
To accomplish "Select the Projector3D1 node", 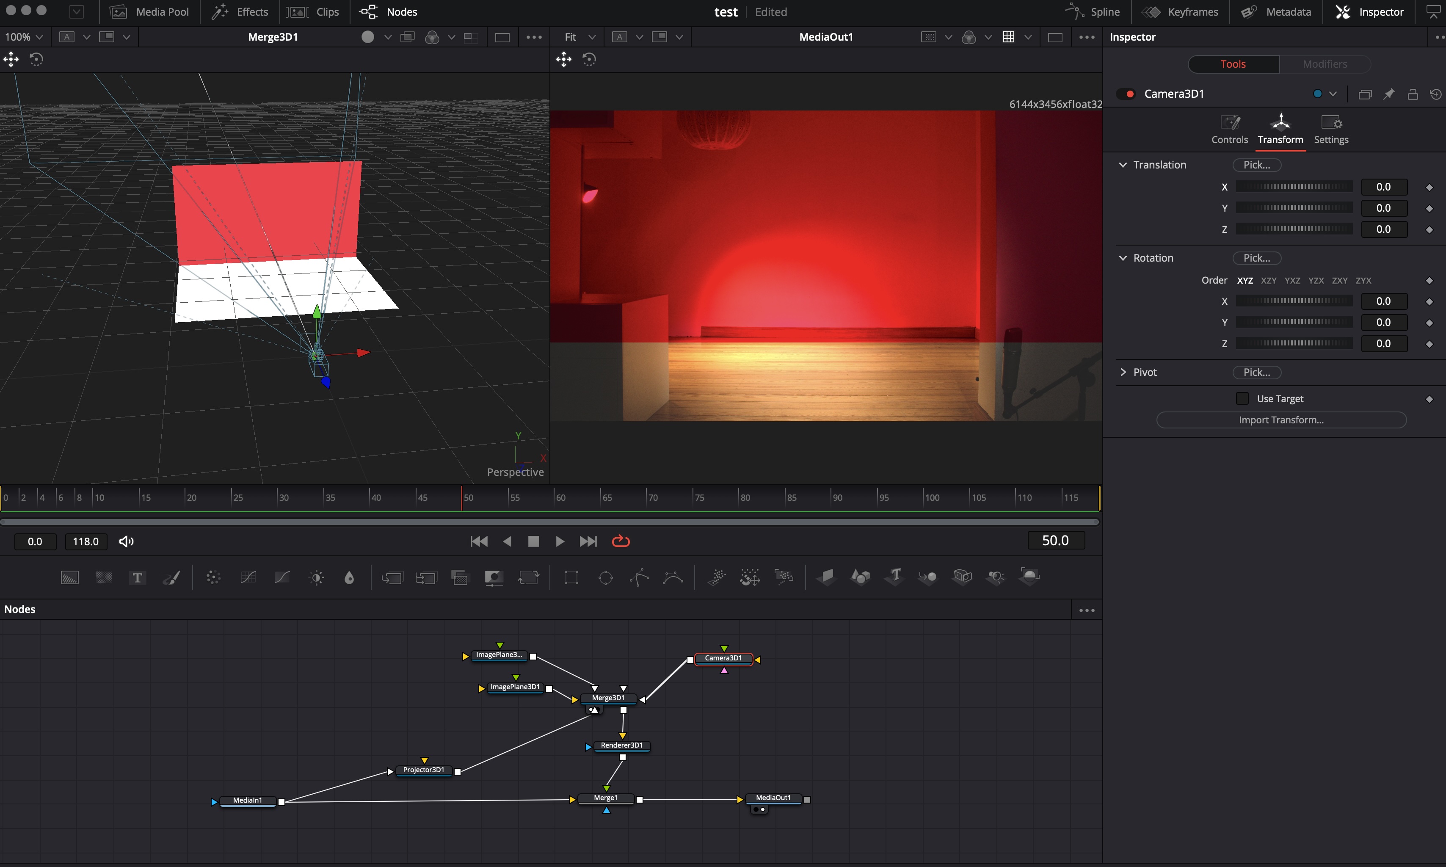I will pyautogui.click(x=423, y=770).
